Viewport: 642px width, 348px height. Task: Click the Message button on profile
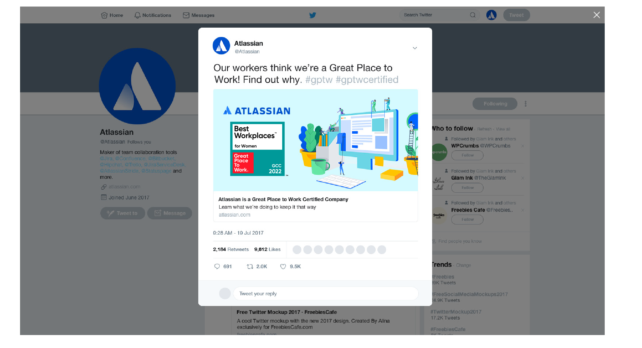point(169,213)
